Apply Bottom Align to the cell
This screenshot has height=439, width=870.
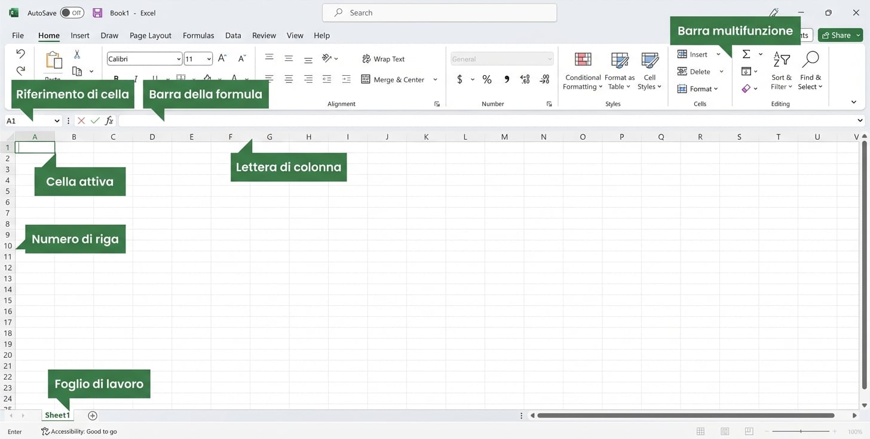(308, 59)
